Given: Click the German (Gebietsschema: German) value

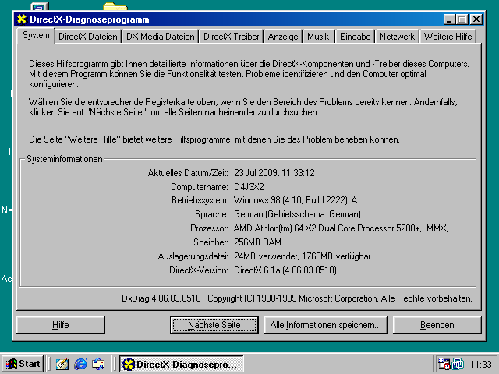Looking at the screenshot, I should [297, 214].
